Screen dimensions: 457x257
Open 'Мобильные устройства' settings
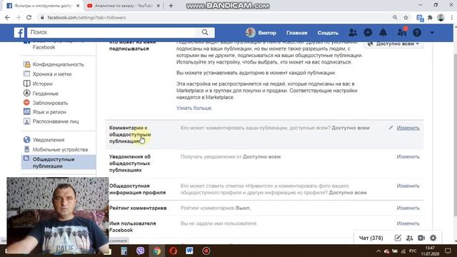pos(60,149)
